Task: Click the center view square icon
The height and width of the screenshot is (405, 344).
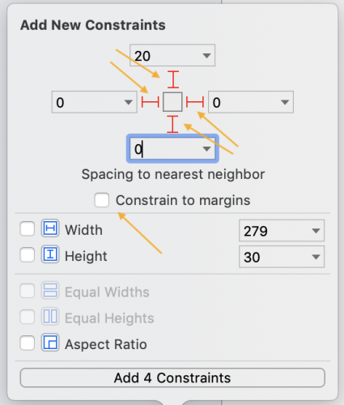Action: (x=172, y=102)
